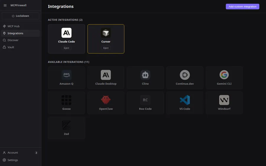Click the Active Integrations (2) heading
Screen dimensions: 266x166
tap(65, 20)
